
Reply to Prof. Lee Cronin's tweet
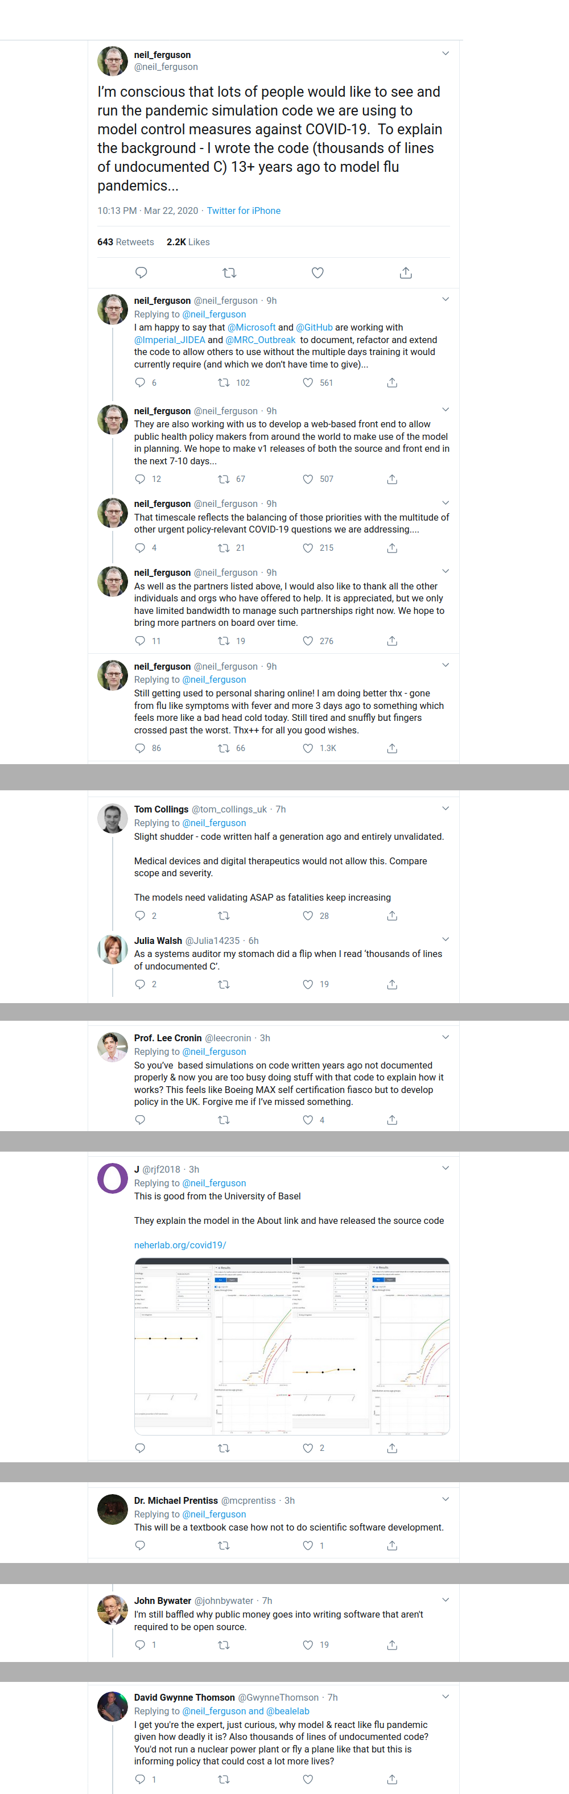click(140, 1120)
